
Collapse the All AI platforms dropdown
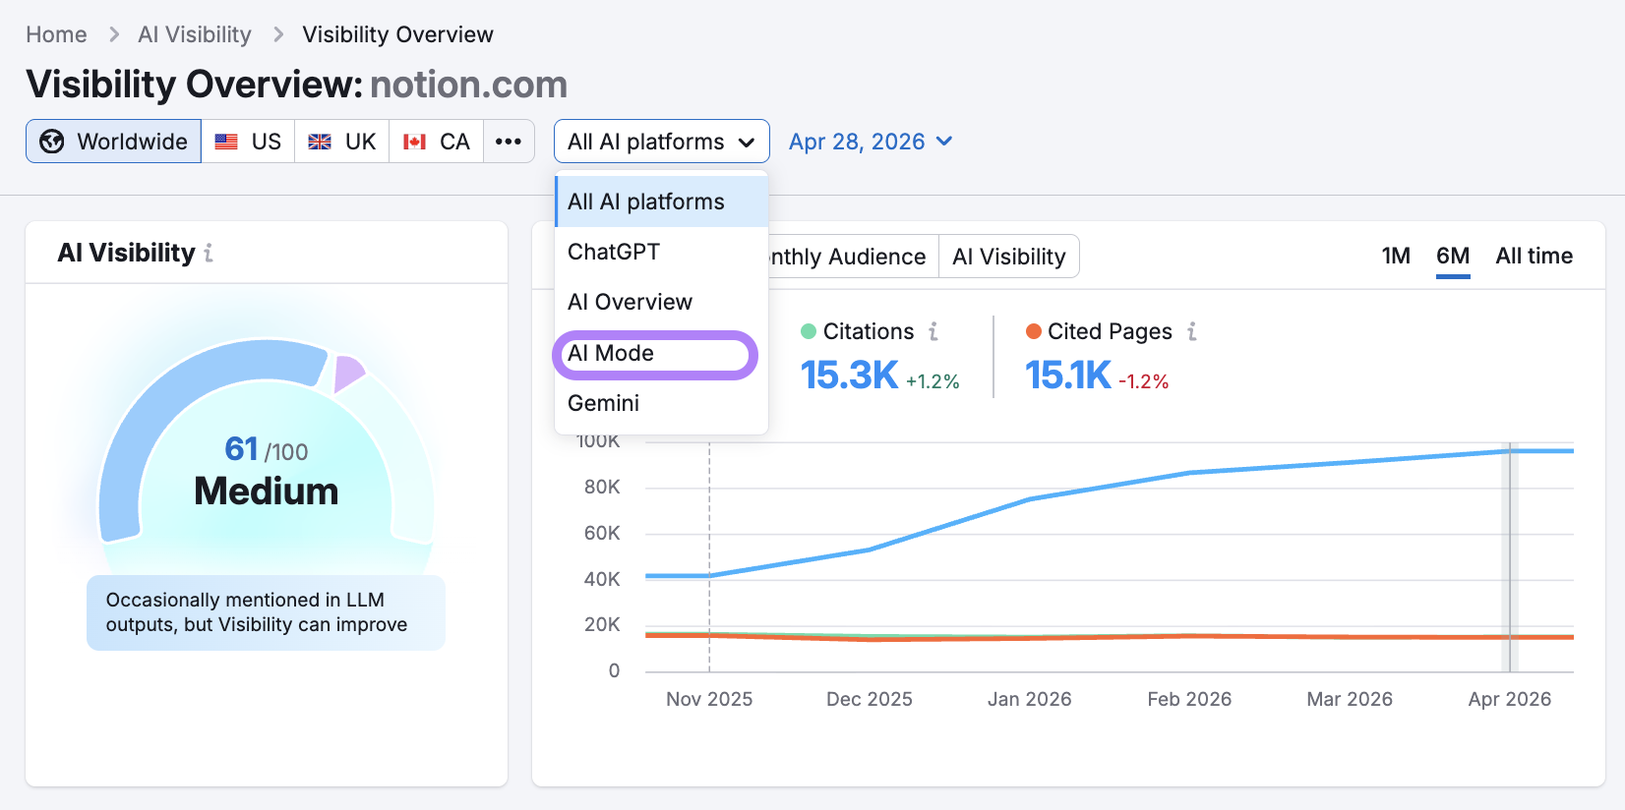pos(661,142)
